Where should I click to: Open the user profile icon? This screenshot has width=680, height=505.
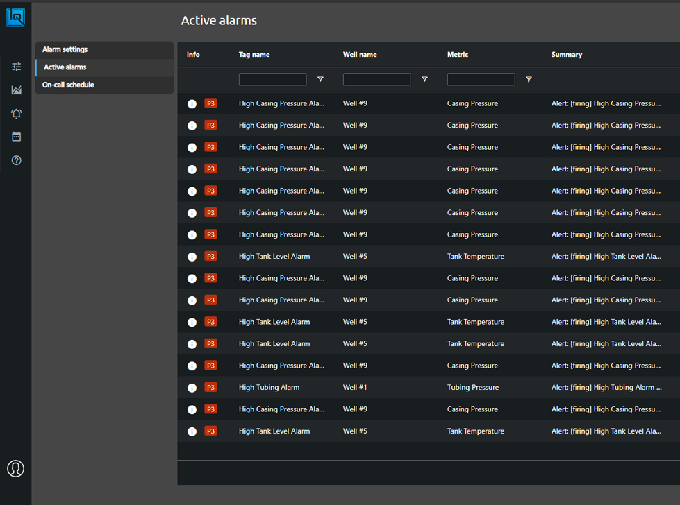(15, 469)
